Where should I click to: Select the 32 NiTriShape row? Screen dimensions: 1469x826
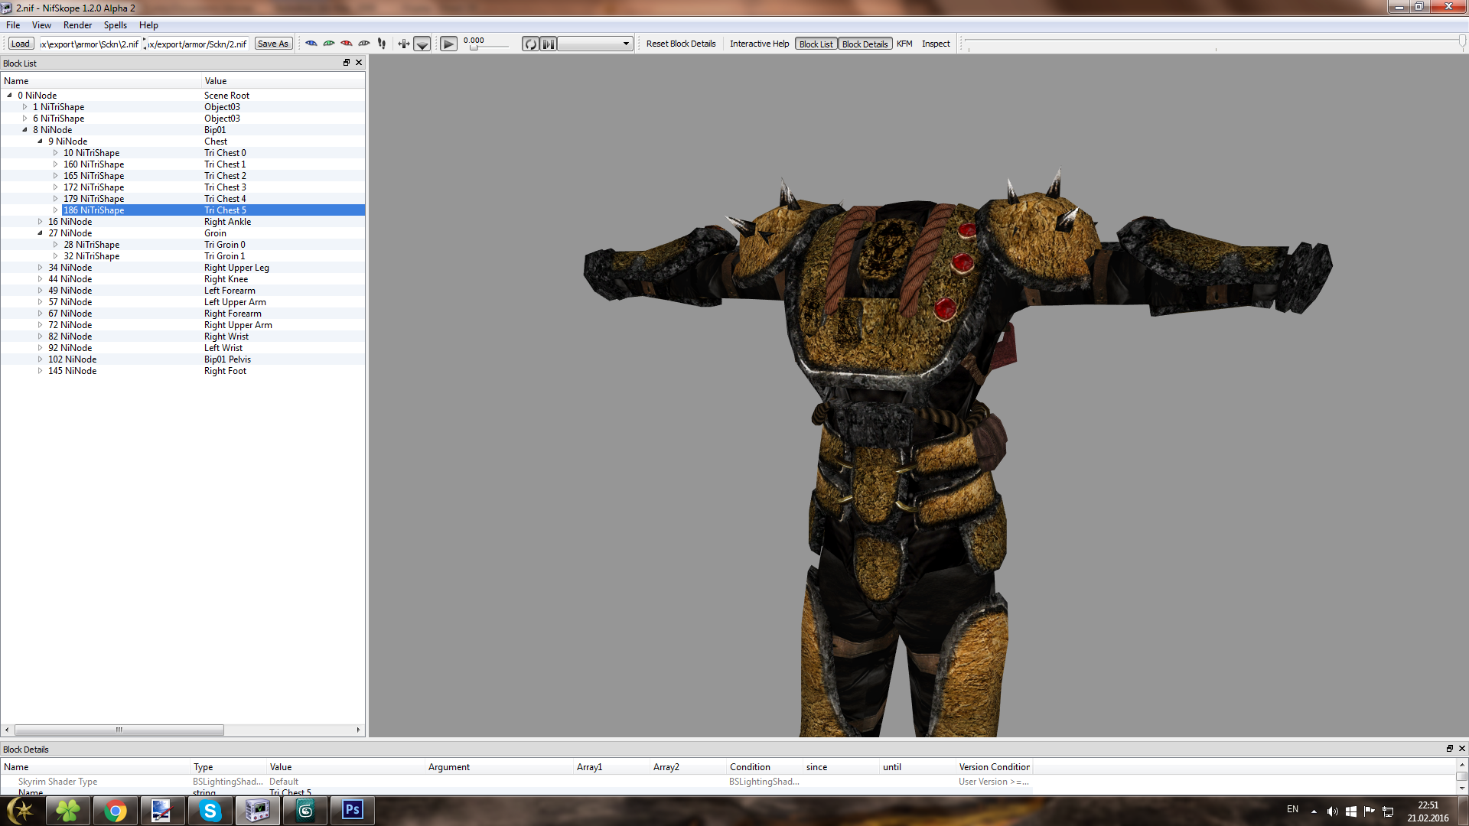[x=183, y=256]
